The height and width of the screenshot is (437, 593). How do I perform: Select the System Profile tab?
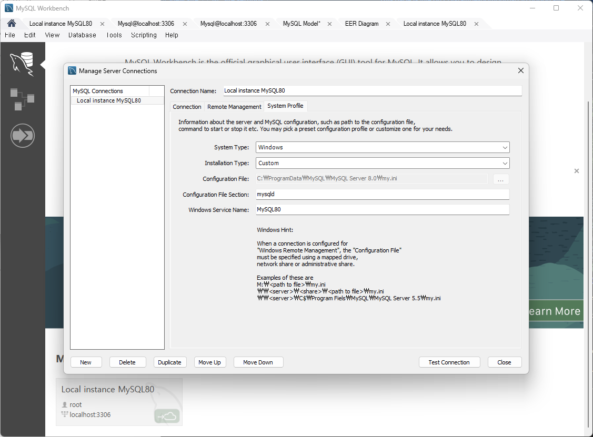(x=285, y=106)
